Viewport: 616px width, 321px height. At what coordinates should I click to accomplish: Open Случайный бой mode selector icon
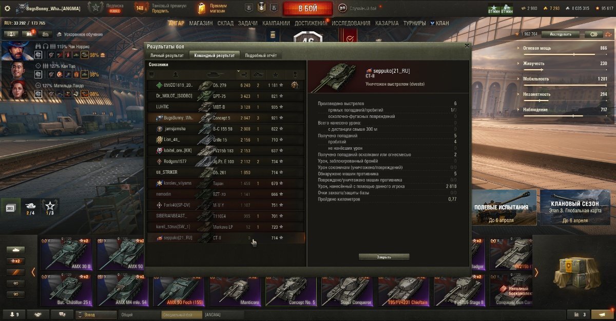click(x=342, y=8)
